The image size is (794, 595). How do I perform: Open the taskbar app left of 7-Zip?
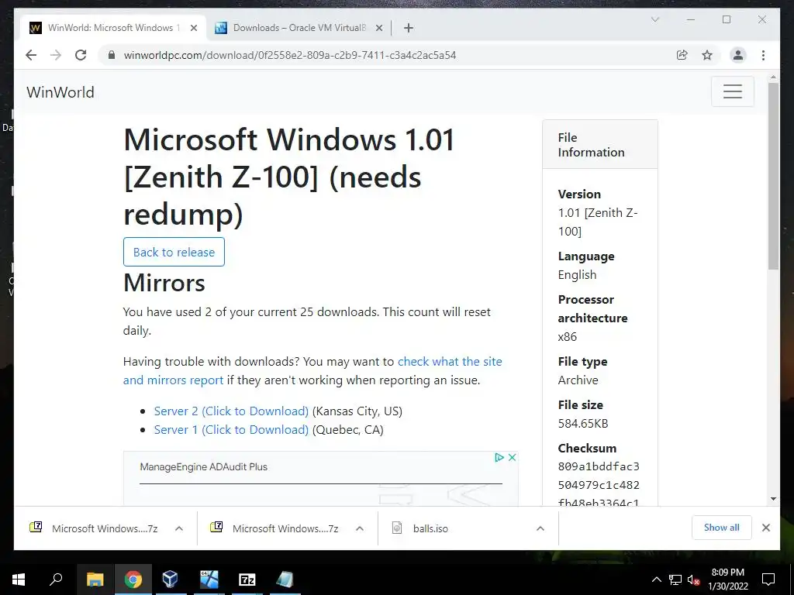coord(209,580)
